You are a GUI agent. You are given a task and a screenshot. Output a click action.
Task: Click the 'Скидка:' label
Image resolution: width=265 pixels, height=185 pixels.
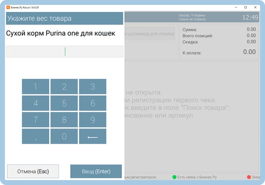190,42
